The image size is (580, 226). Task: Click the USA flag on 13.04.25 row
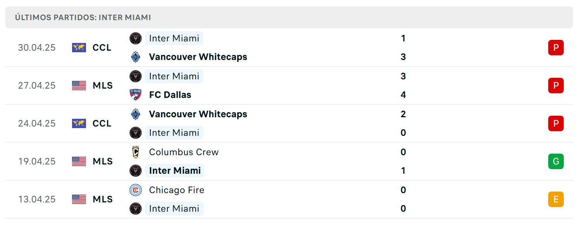coord(79,199)
